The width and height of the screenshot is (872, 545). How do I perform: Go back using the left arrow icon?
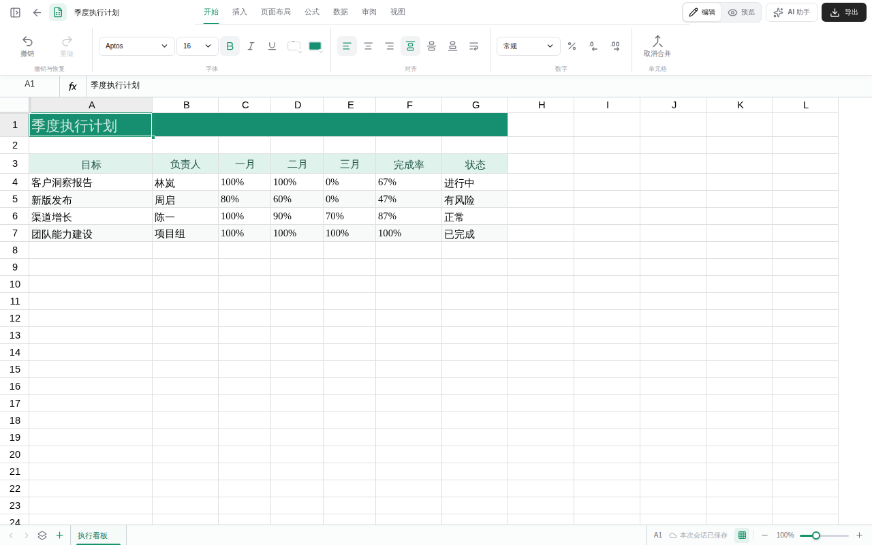(x=37, y=12)
